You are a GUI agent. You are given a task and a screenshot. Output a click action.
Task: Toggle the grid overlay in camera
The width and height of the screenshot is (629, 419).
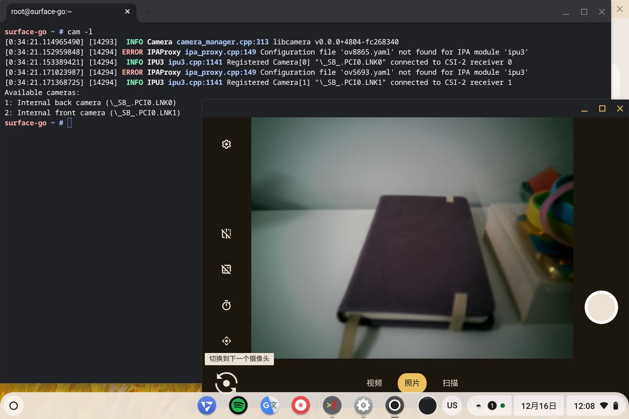point(226,269)
